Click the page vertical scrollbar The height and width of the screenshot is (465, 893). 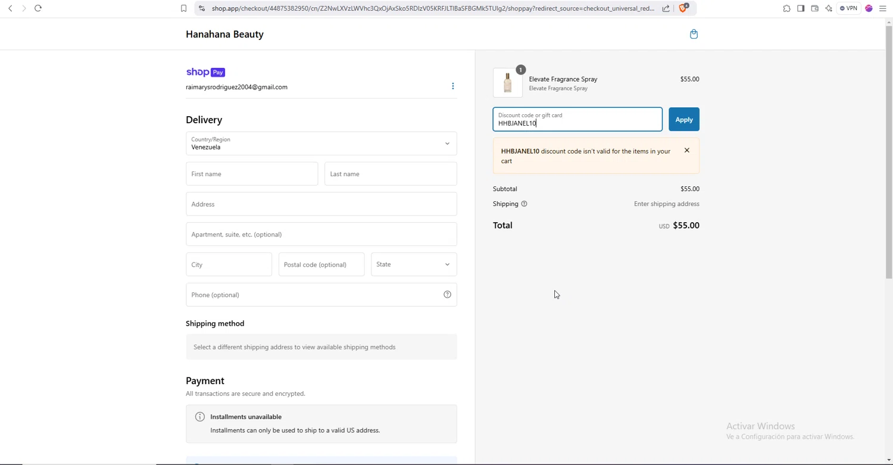click(889, 152)
